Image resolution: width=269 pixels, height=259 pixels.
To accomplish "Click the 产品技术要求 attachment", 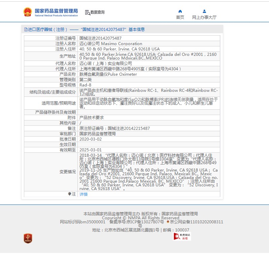I will [x=92, y=118].
